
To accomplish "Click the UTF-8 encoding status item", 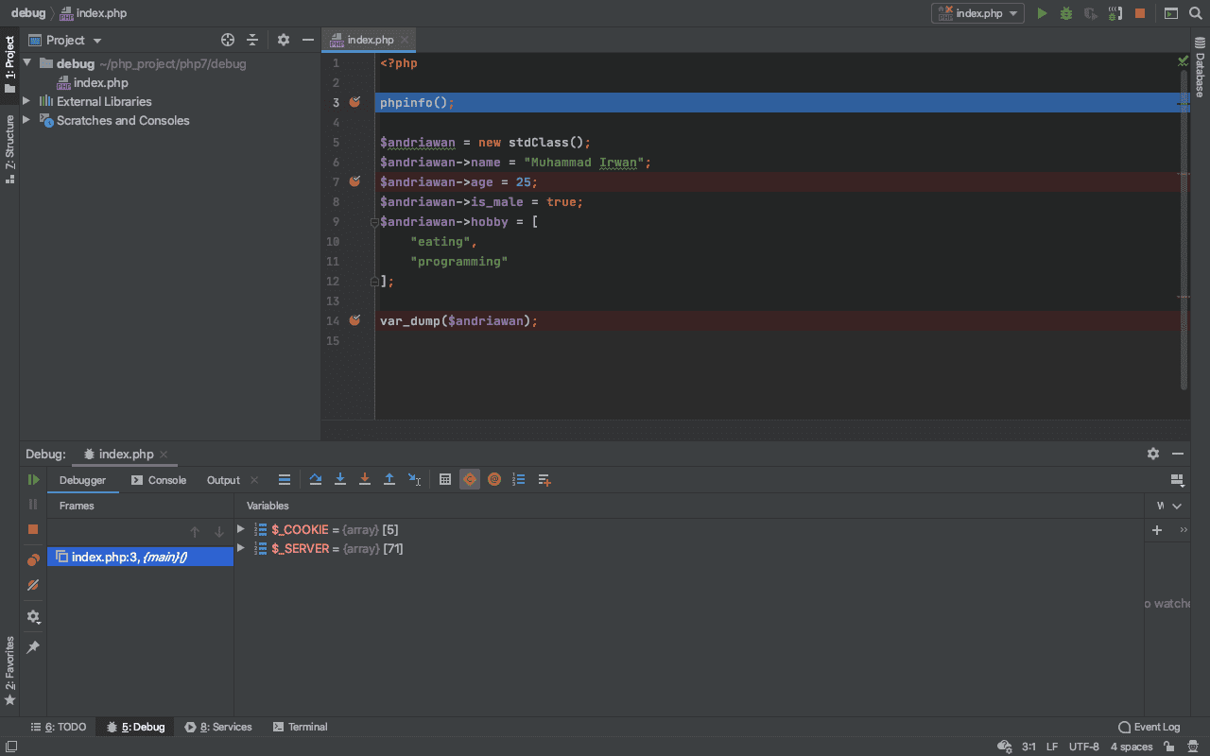I will [x=1083, y=747].
